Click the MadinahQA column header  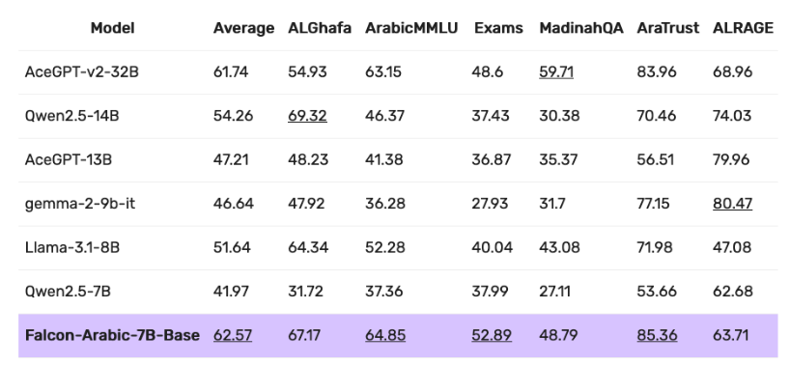coord(581,28)
